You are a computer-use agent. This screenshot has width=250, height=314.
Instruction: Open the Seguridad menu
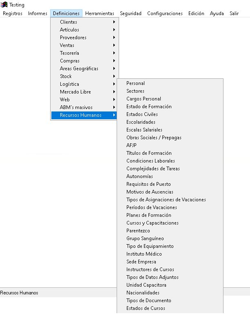coord(131,13)
